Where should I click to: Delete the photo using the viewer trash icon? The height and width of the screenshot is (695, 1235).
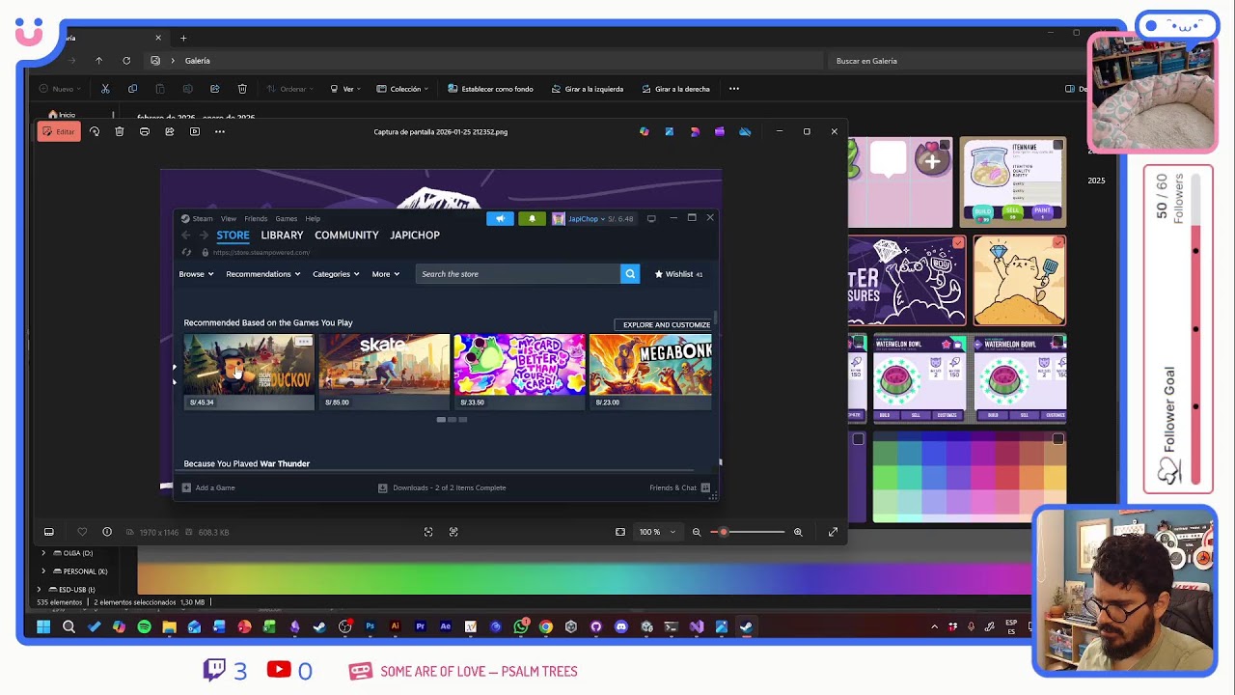pos(120,131)
